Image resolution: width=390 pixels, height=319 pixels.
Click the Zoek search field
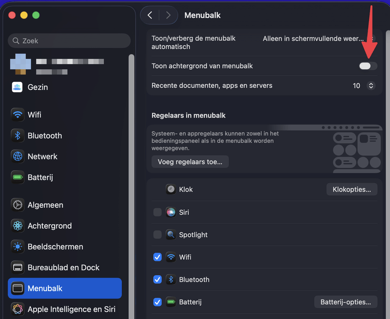(69, 41)
